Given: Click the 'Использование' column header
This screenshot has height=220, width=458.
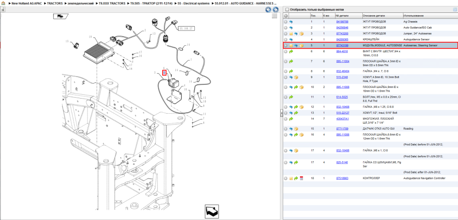Looking at the screenshot, I should tap(413, 16).
